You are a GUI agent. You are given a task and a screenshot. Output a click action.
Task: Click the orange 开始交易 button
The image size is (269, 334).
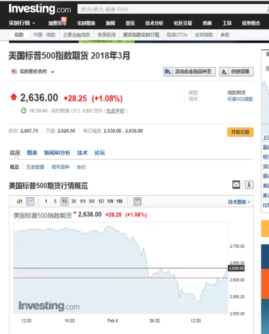tap(240, 132)
